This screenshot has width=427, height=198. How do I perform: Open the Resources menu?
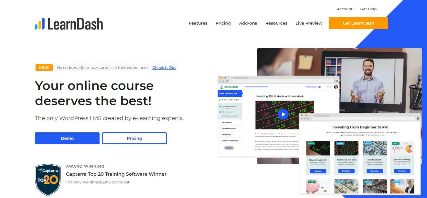pyautogui.click(x=276, y=23)
